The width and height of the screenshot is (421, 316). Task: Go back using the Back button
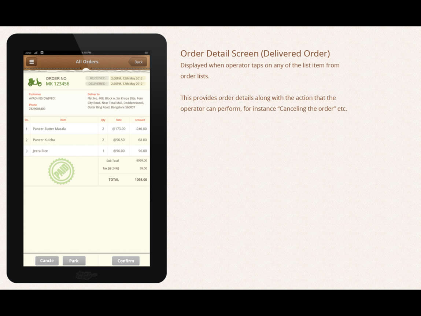pos(138,62)
